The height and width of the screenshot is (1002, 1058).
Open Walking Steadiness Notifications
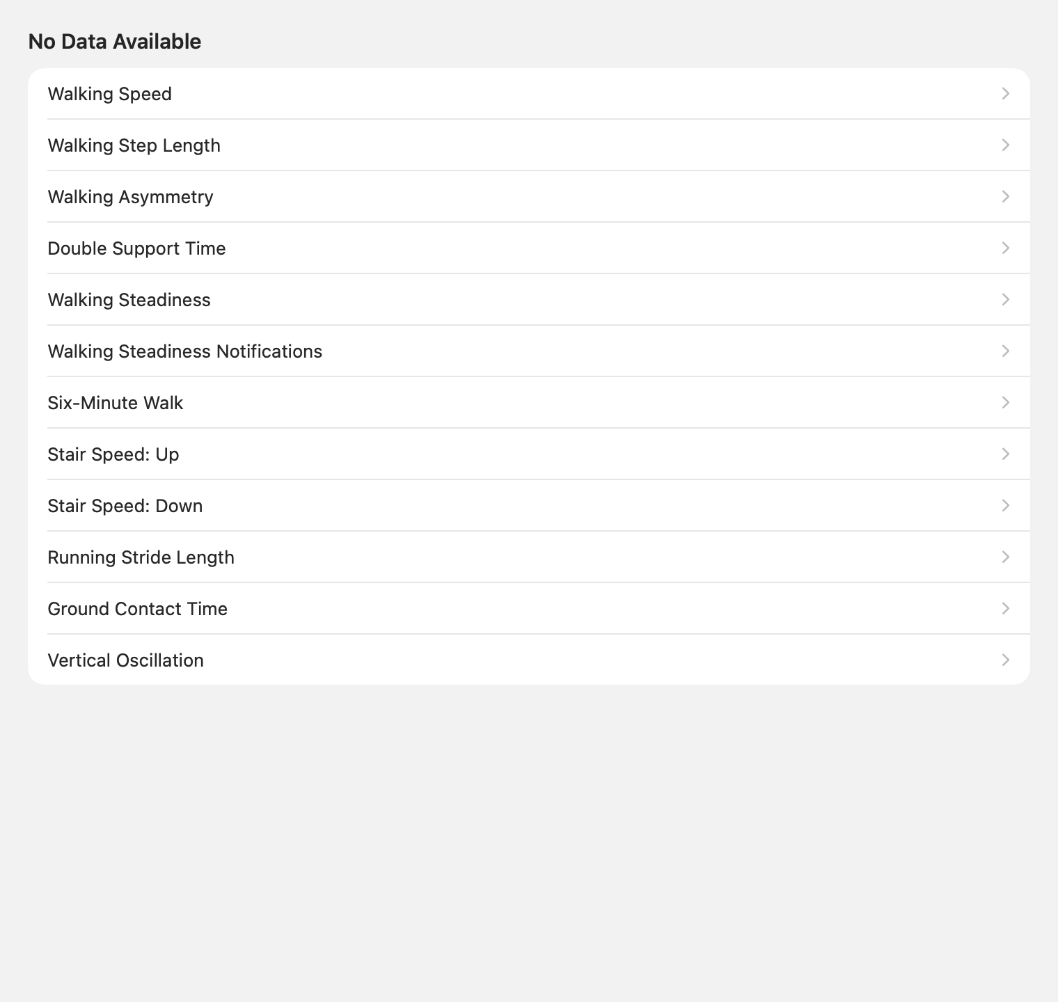tap(529, 351)
